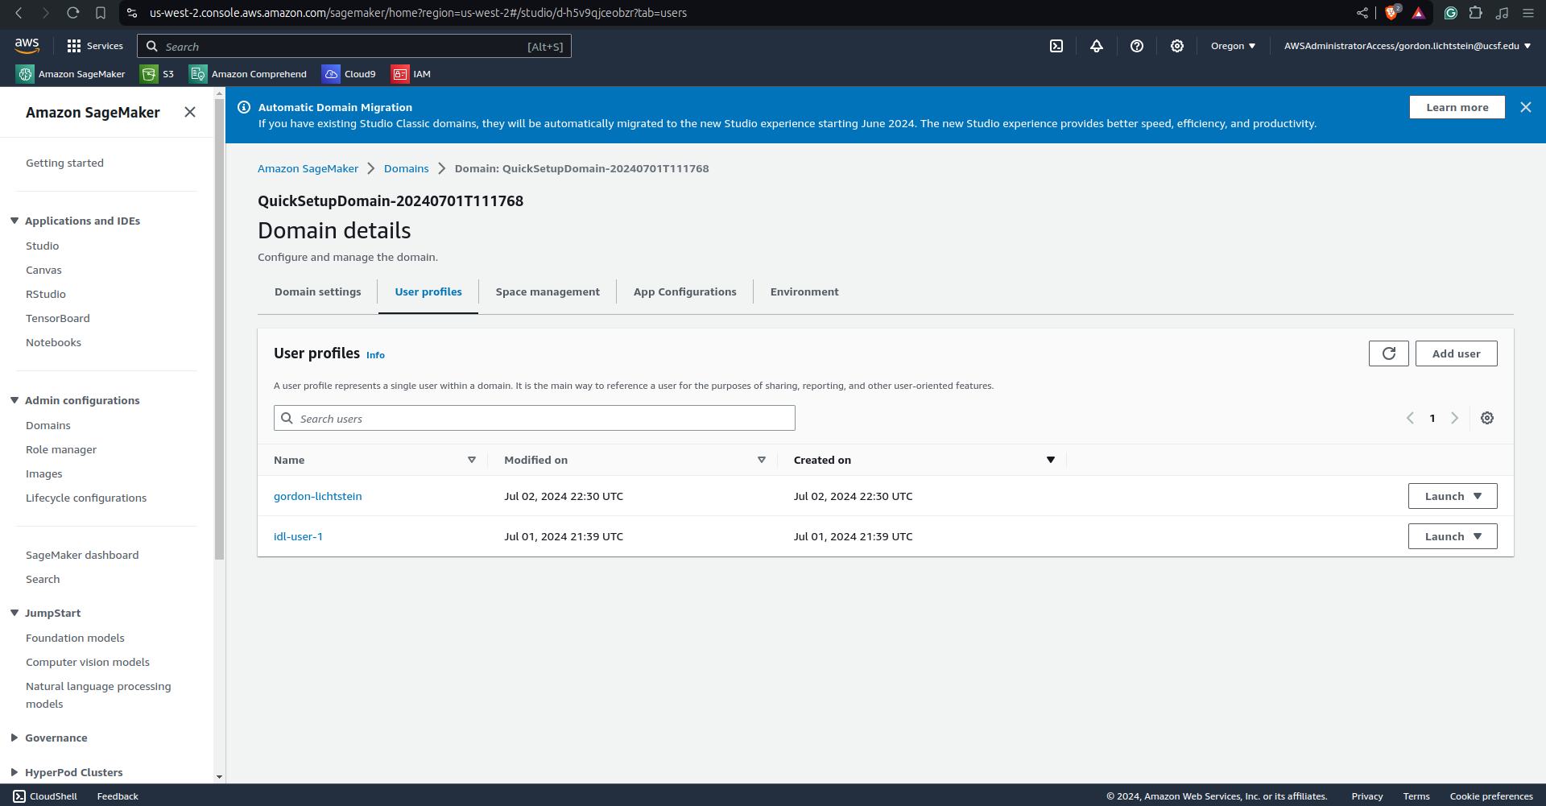The height and width of the screenshot is (806, 1546).
Task: Switch to the Domain settings tab
Action: click(x=318, y=291)
